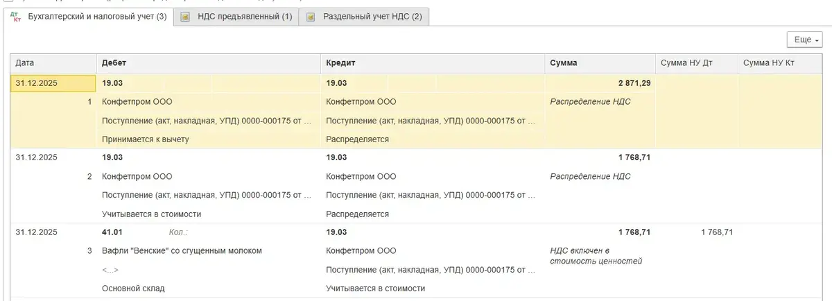This screenshot has height=301, width=832.
Task: Click the amount 2 871,29 in the first row
Action: coord(634,83)
